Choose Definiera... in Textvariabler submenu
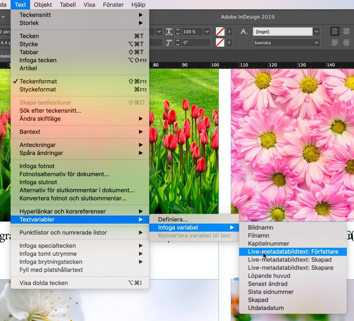The height and width of the screenshot is (321, 354). click(173, 220)
